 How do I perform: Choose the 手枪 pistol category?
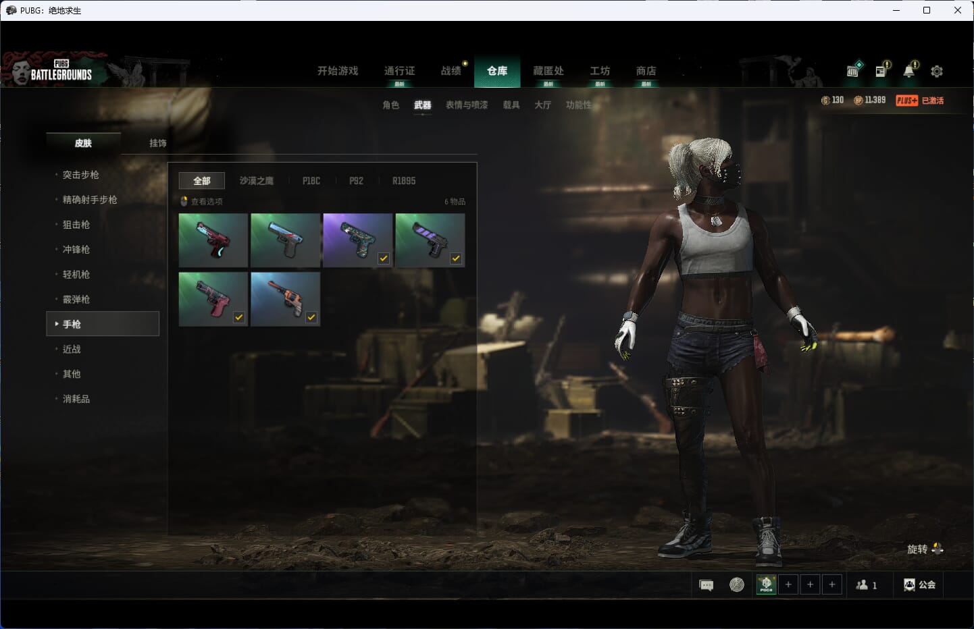[x=103, y=324]
